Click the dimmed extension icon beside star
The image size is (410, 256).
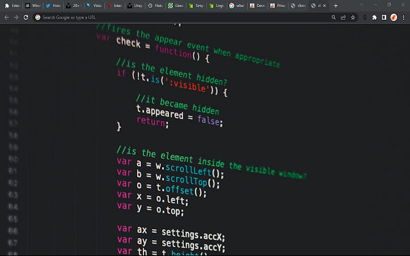click(x=365, y=17)
